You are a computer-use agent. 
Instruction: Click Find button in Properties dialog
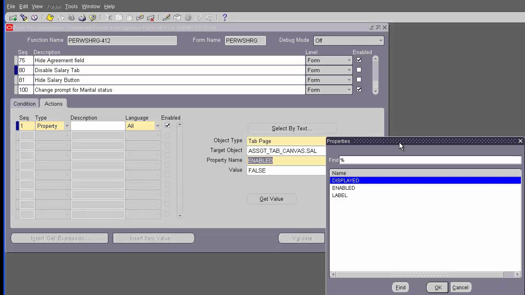point(401,287)
